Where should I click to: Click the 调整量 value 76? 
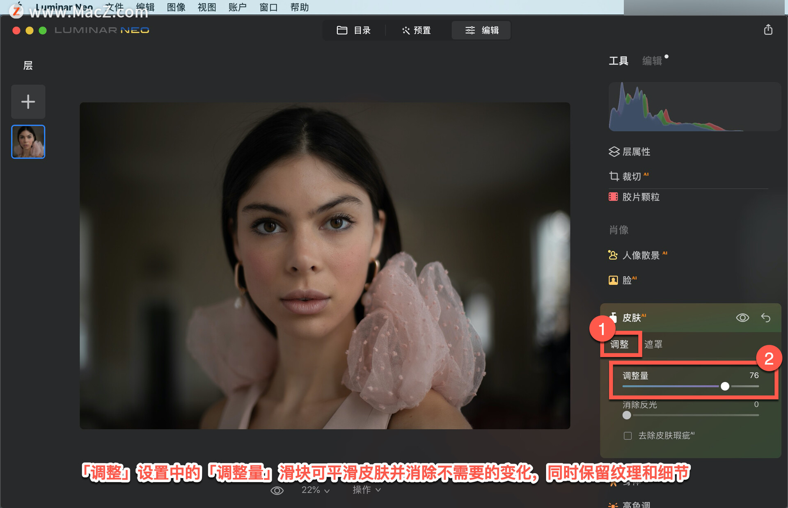point(754,375)
